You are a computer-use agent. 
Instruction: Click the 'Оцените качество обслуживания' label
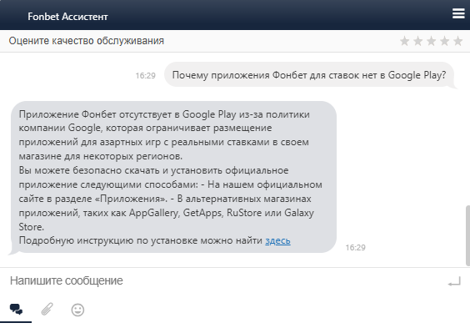click(x=87, y=41)
